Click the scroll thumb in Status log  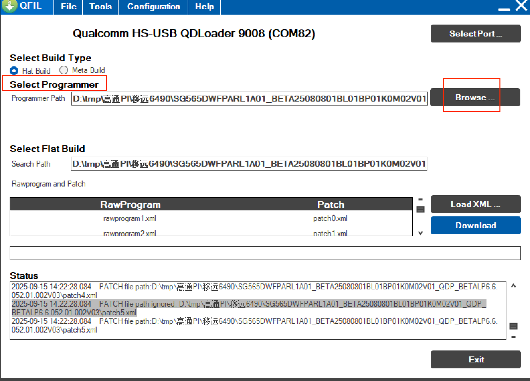[x=513, y=326]
